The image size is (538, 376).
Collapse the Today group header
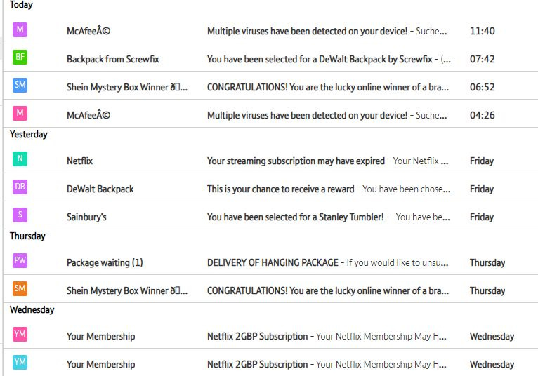(x=21, y=5)
